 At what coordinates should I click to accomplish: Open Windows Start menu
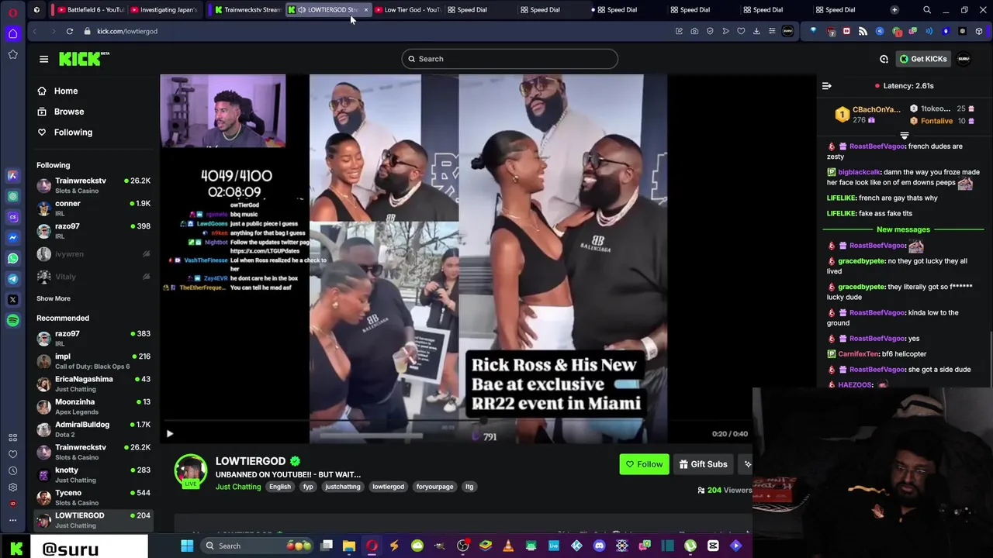(x=187, y=546)
